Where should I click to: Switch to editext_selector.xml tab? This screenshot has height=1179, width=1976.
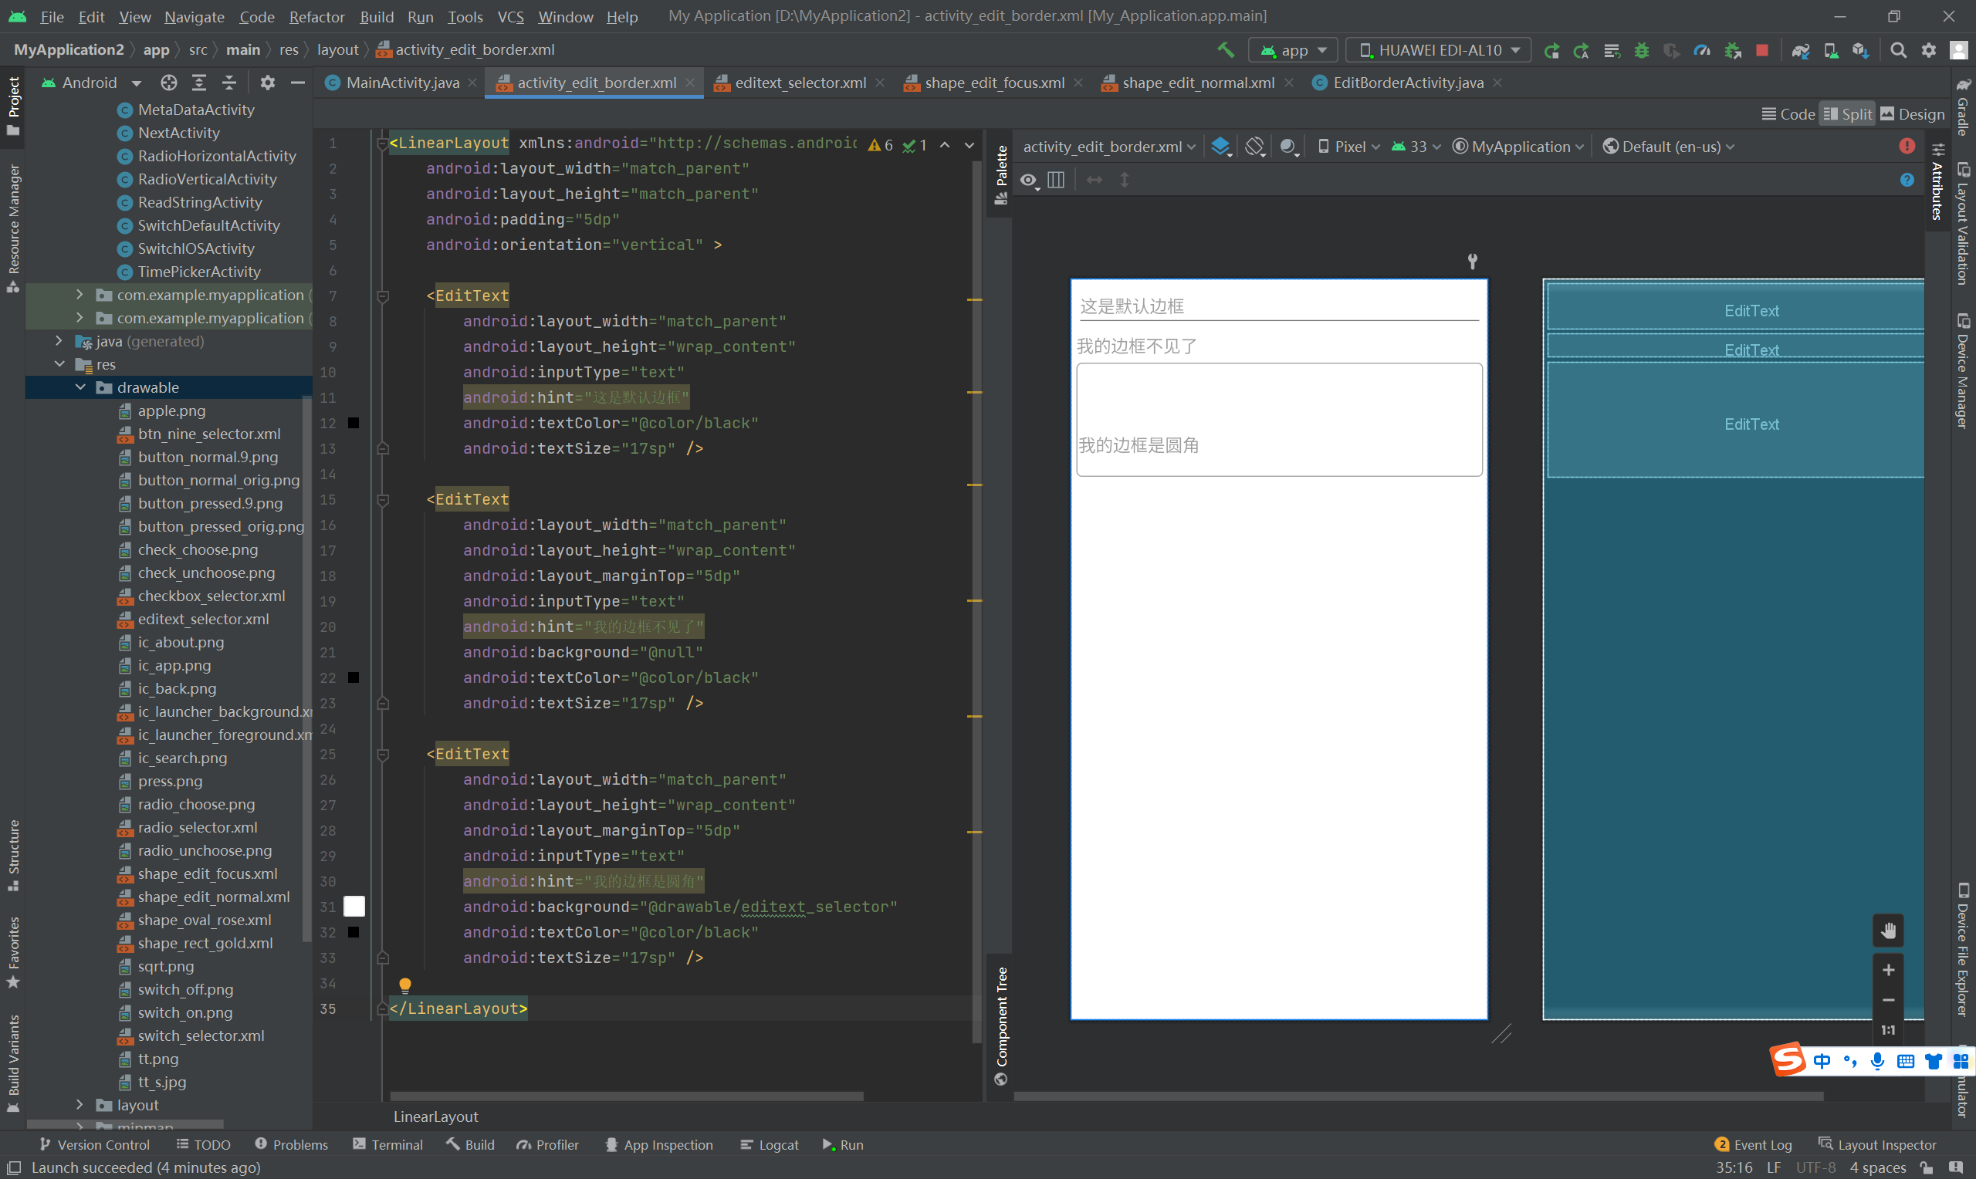(x=800, y=83)
